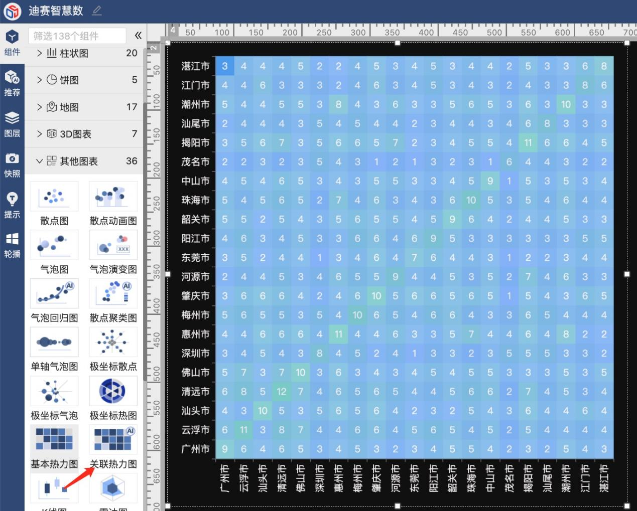Select the K线图 candlestick chart thumbnail
637x511 pixels.
54,488
